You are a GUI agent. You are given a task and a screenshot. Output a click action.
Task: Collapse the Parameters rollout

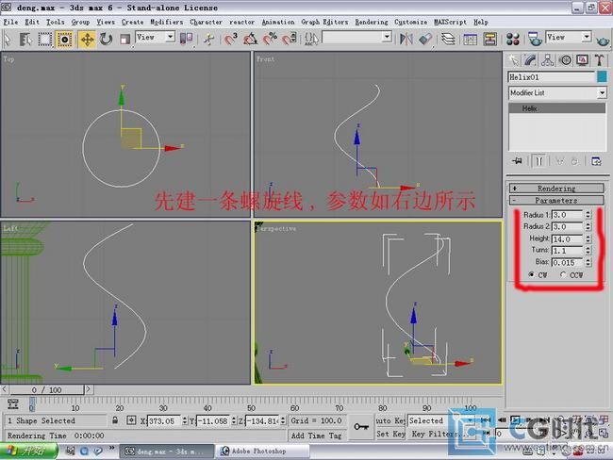(556, 200)
